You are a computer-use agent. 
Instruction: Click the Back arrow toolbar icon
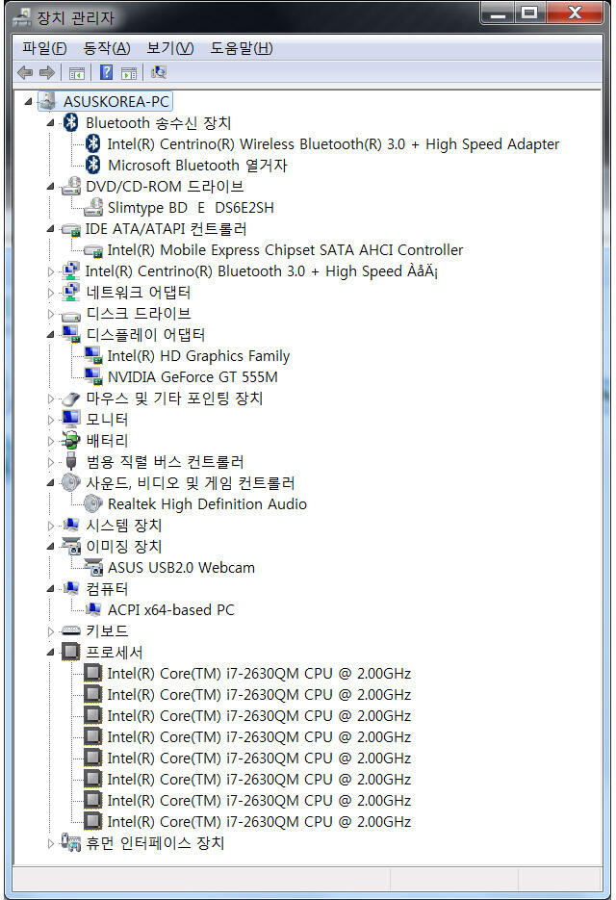pos(25,72)
